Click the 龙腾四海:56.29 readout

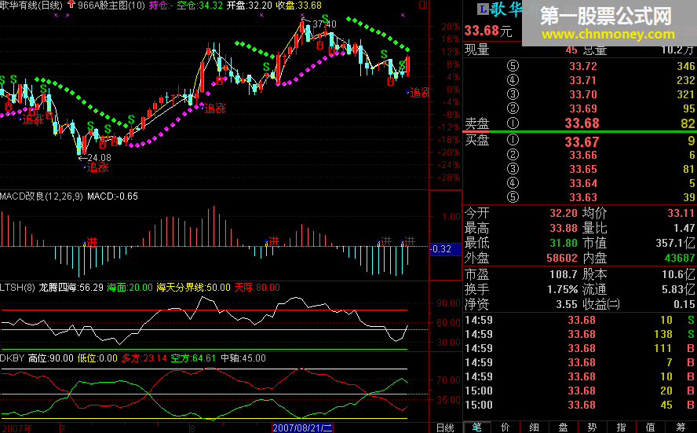(71, 288)
